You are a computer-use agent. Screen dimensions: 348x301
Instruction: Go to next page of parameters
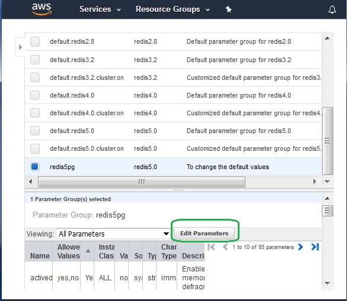301,247
